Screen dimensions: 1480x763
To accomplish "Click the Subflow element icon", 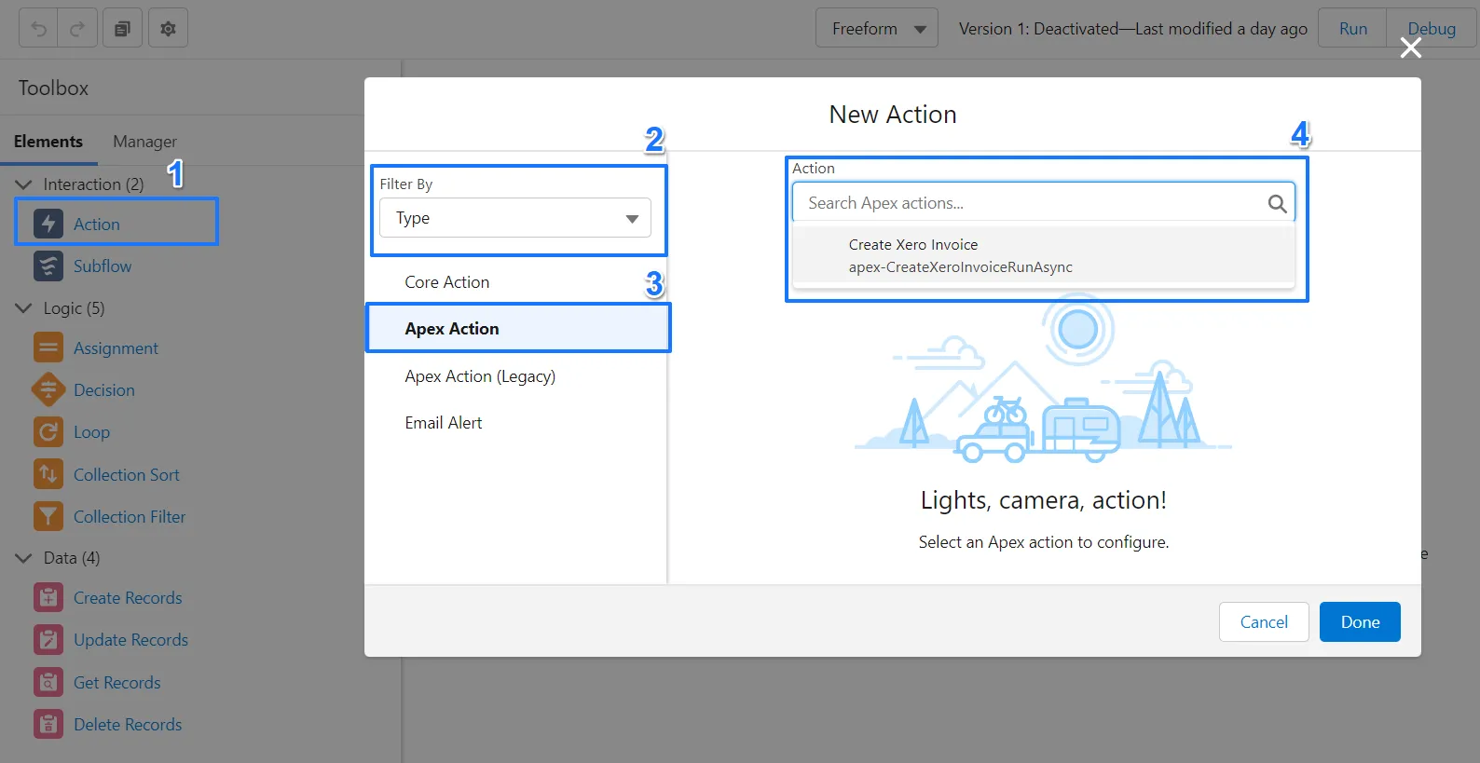I will [48, 266].
